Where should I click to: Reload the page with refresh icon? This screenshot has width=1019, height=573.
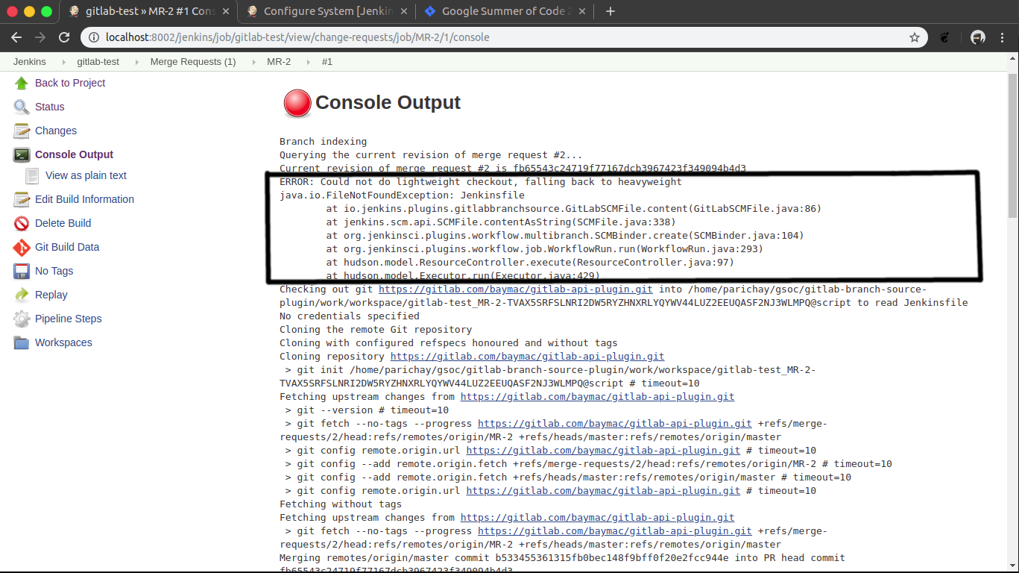click(64, 37)
